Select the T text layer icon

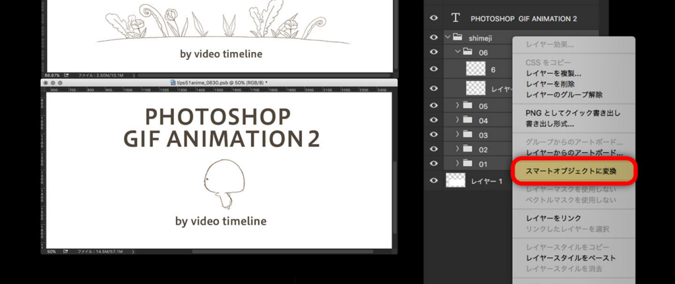455,18
